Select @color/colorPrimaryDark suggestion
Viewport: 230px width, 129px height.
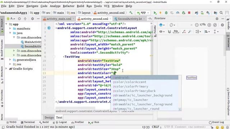coord(144,91)
